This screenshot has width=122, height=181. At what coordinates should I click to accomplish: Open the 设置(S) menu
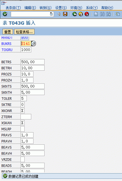point(61,8)
